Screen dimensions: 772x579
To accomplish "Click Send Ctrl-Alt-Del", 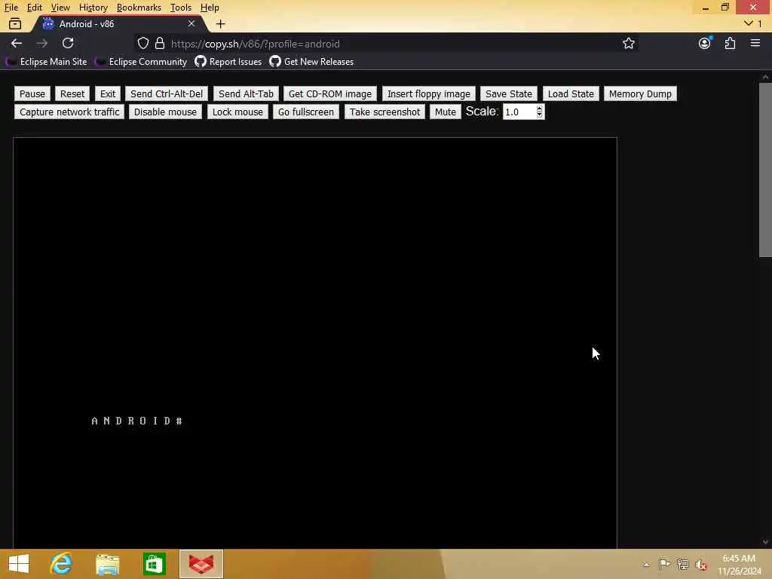I will pos(167,93).
